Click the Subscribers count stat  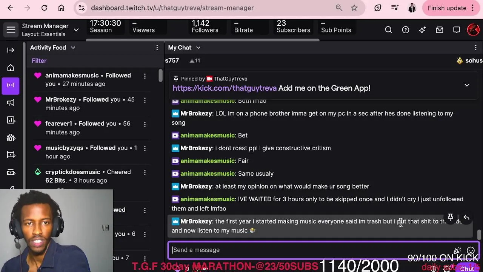pos(293,26)
